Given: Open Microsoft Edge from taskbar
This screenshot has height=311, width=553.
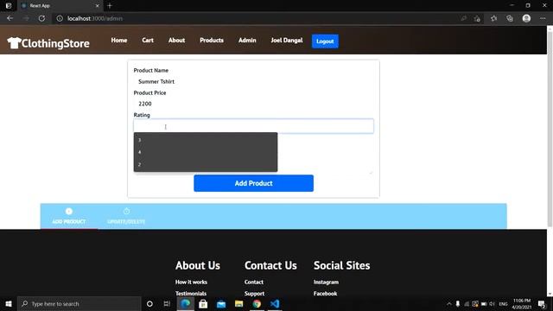Looking at the screenshot, I should [x=186, y=303].
